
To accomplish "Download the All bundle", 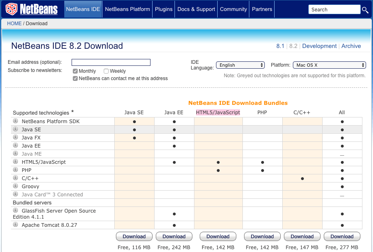I will pos(342,237).
